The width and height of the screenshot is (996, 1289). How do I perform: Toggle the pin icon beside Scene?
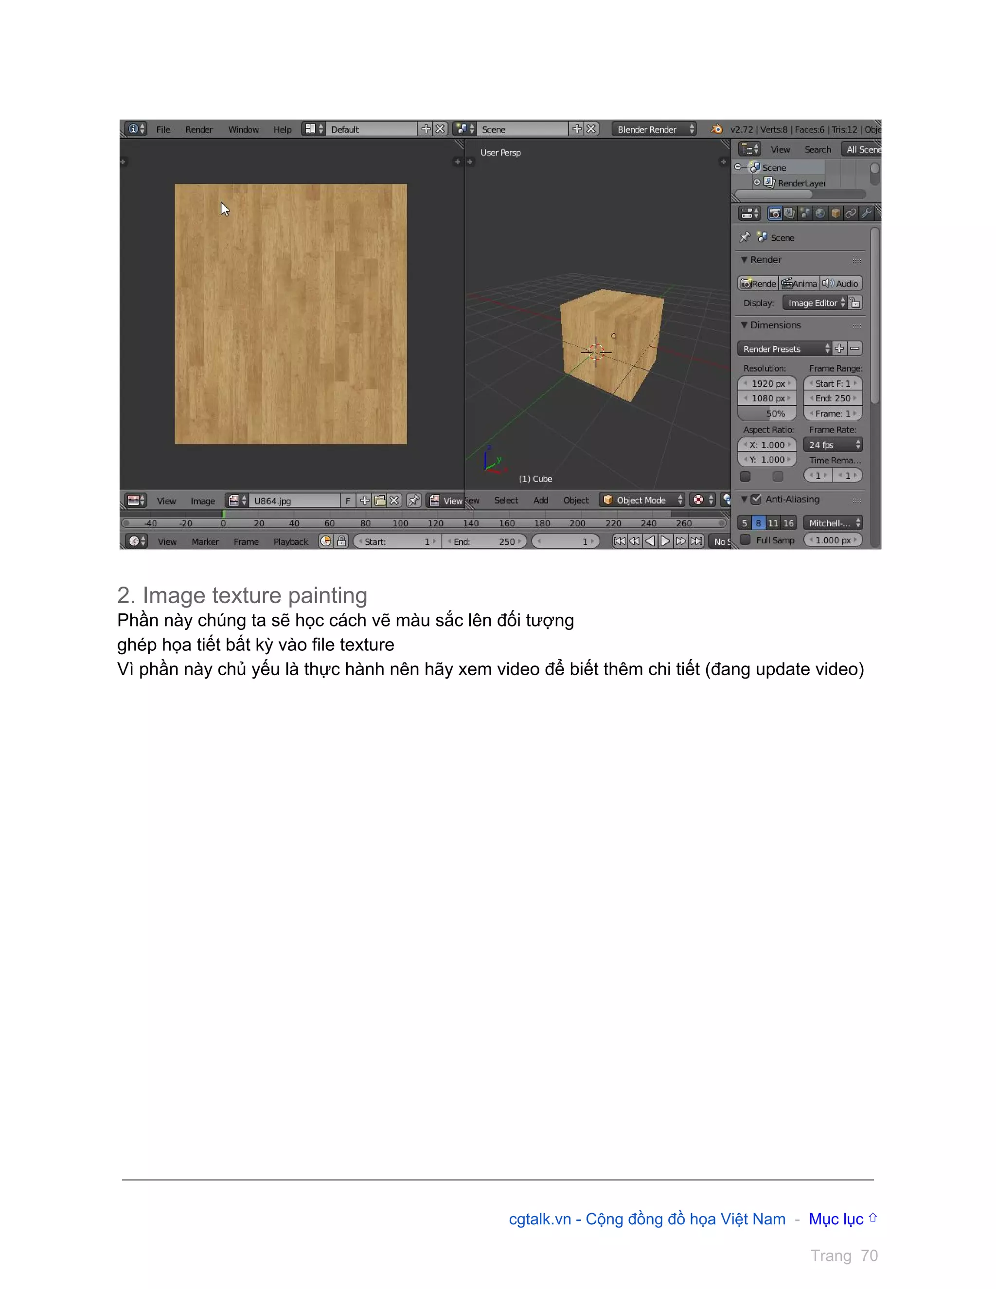(745, 237)
